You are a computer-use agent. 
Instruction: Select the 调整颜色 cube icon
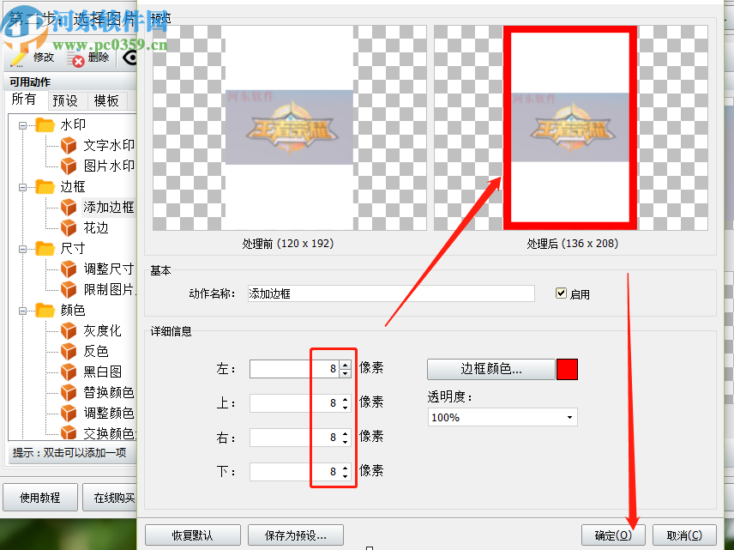(x=69, y=414)
